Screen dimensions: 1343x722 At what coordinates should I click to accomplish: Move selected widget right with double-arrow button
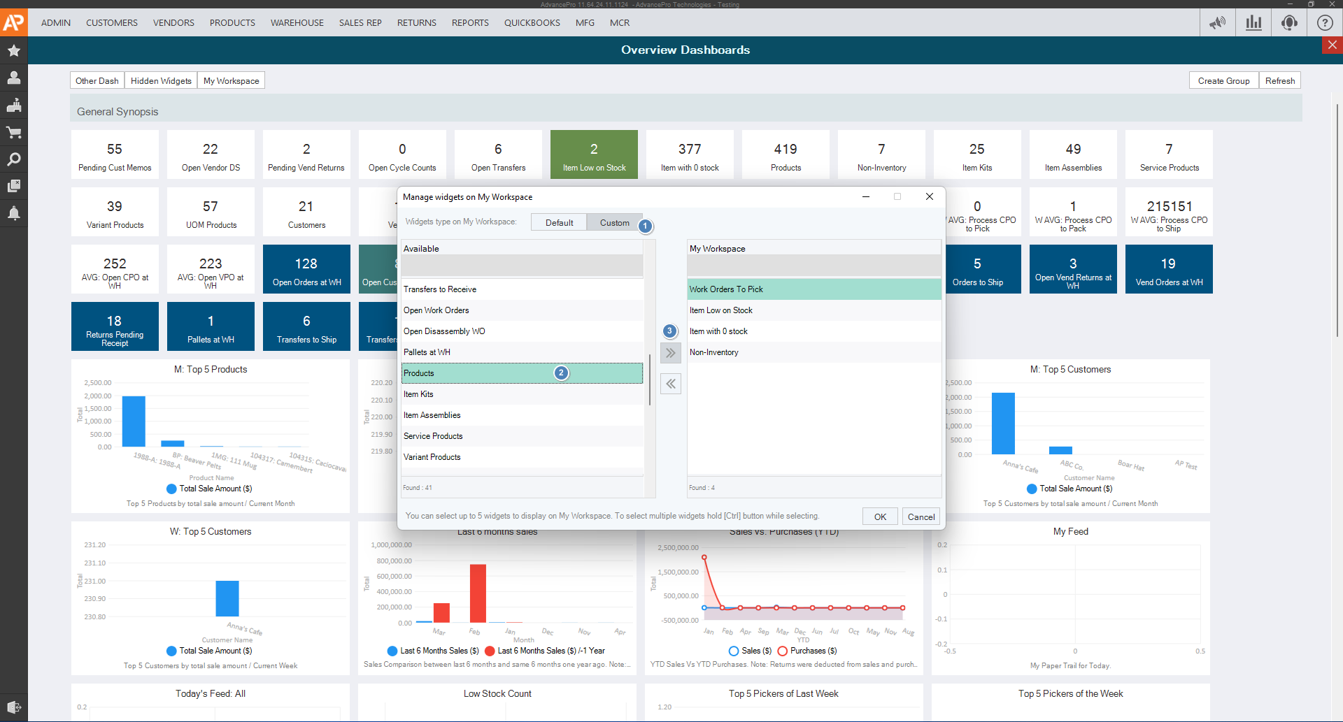[670, 353]
